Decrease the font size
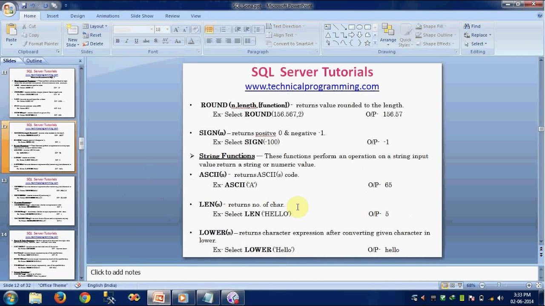Viewport: 545px width, 306px height. [185, 29]
